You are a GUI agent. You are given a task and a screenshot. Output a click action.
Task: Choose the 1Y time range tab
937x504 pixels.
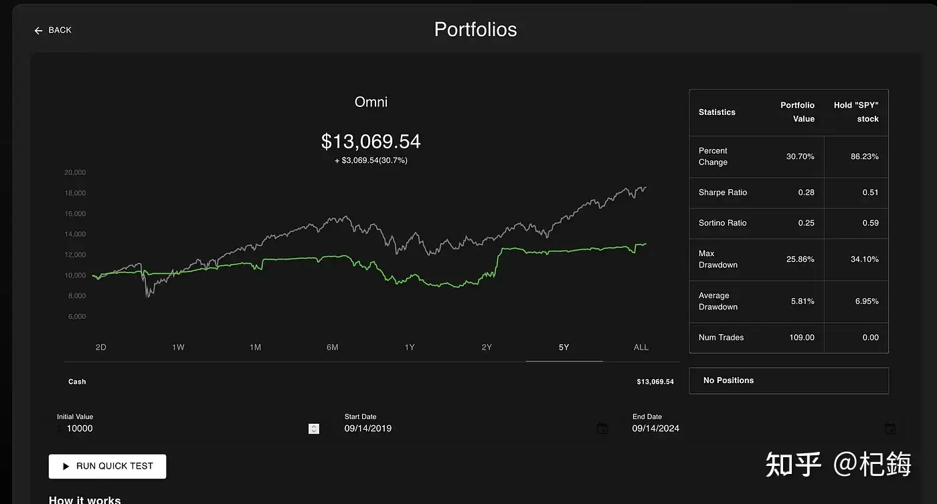point(410,347)
